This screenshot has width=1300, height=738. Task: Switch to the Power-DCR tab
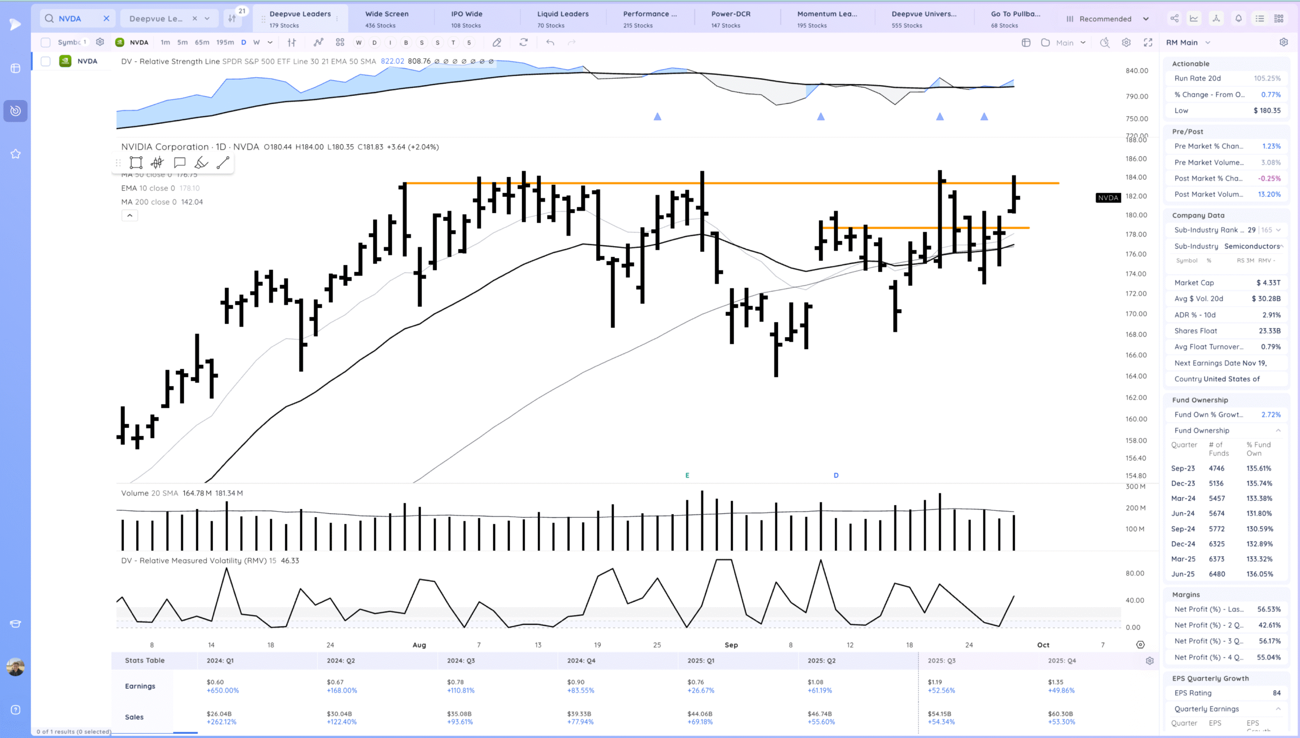point(730,19)
